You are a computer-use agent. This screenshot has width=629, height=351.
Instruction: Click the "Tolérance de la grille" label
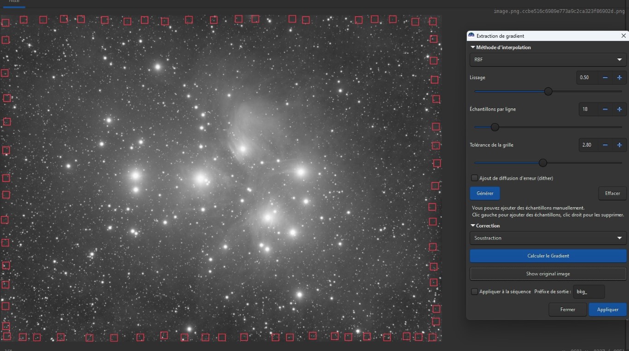(x=491, y=145)
